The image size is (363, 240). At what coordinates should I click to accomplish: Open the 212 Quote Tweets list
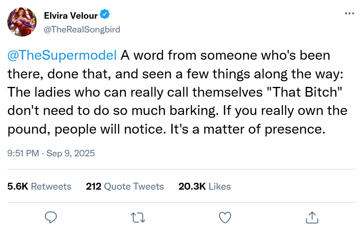point(125,186)
